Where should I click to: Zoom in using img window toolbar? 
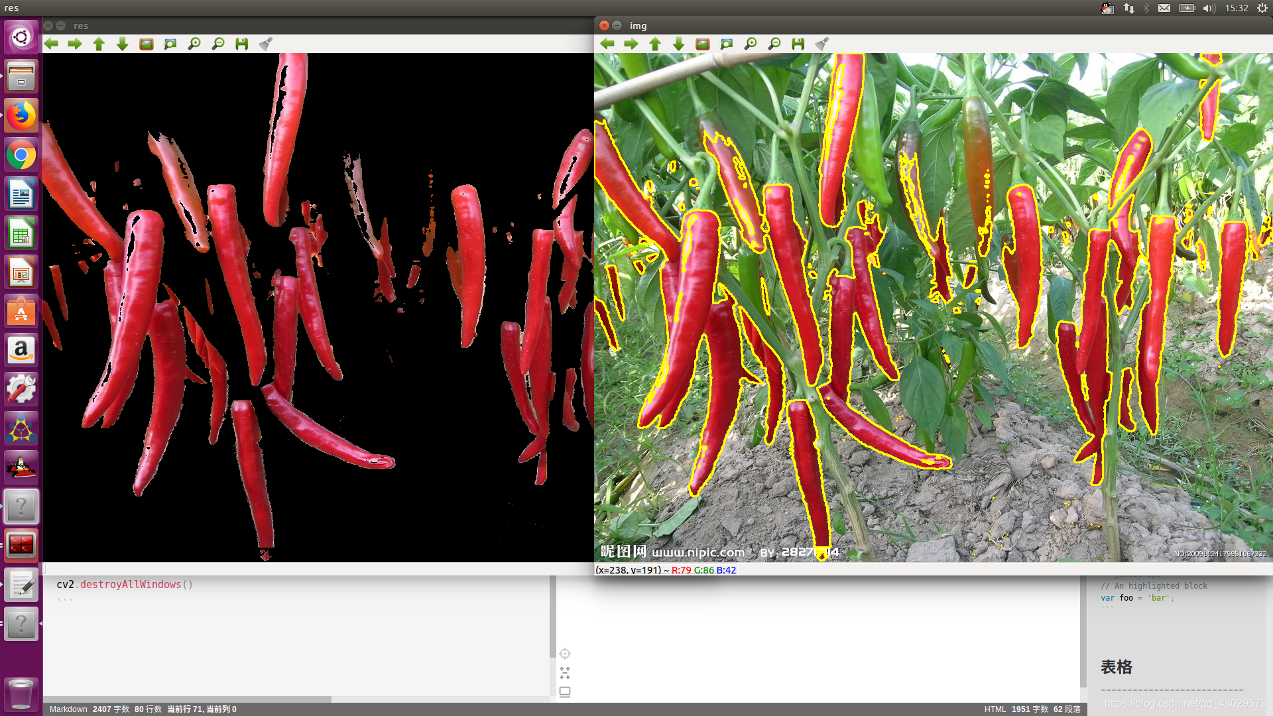751,44
